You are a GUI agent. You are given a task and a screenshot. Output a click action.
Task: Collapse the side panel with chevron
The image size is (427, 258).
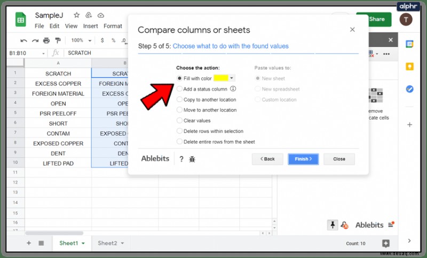coord(409,240)
